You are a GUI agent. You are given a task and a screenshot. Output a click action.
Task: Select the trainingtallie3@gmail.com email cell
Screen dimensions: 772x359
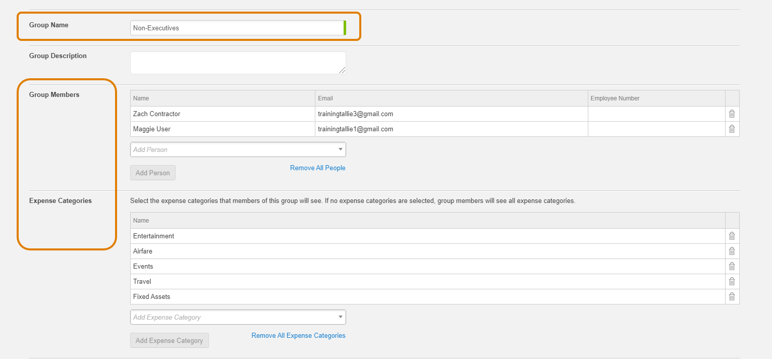pos(451,114)
